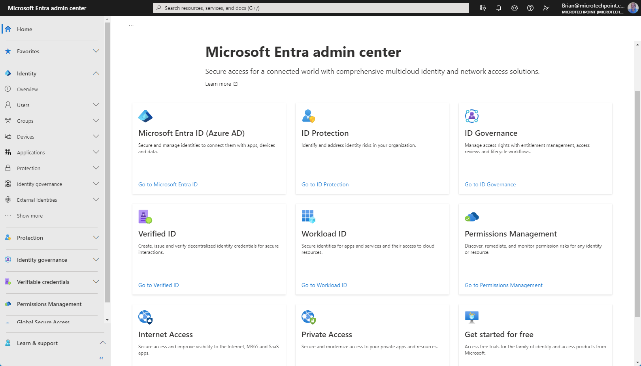Screen dimensions: 641x366
Task: Follow the Go to Microsoft Entra ID link
Action: pos(168,184)
